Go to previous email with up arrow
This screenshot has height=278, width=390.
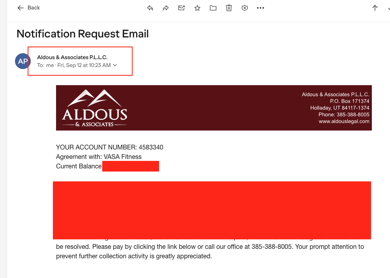pos(375,8)
